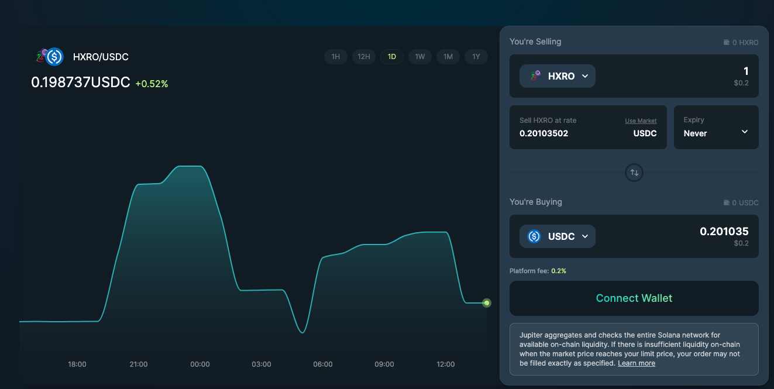Switch chart to 12H timeframe
This screenshot has height=389, width=774.
(x=364, y=57)
